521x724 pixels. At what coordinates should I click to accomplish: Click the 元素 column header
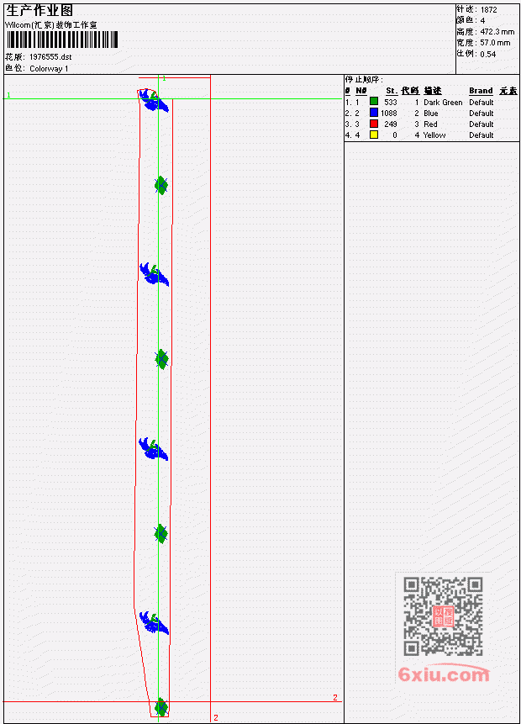(508, 91)
